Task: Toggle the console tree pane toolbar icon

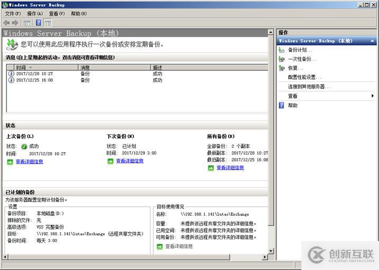Action: click(26, 23)
